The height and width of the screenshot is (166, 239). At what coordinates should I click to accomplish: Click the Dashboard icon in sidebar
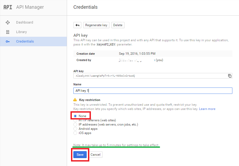point(8,22)
